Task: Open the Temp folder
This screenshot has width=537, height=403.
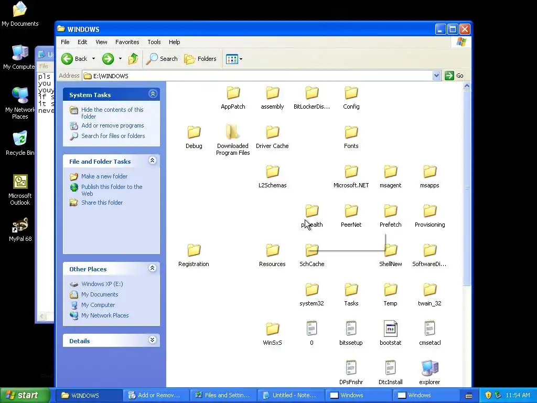Action: coord(390,295)
